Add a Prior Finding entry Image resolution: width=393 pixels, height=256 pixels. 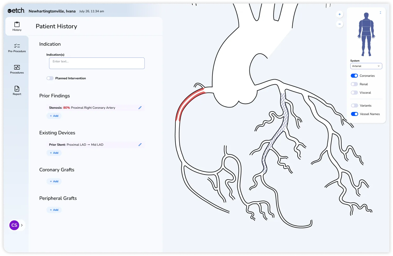(54, 116)
